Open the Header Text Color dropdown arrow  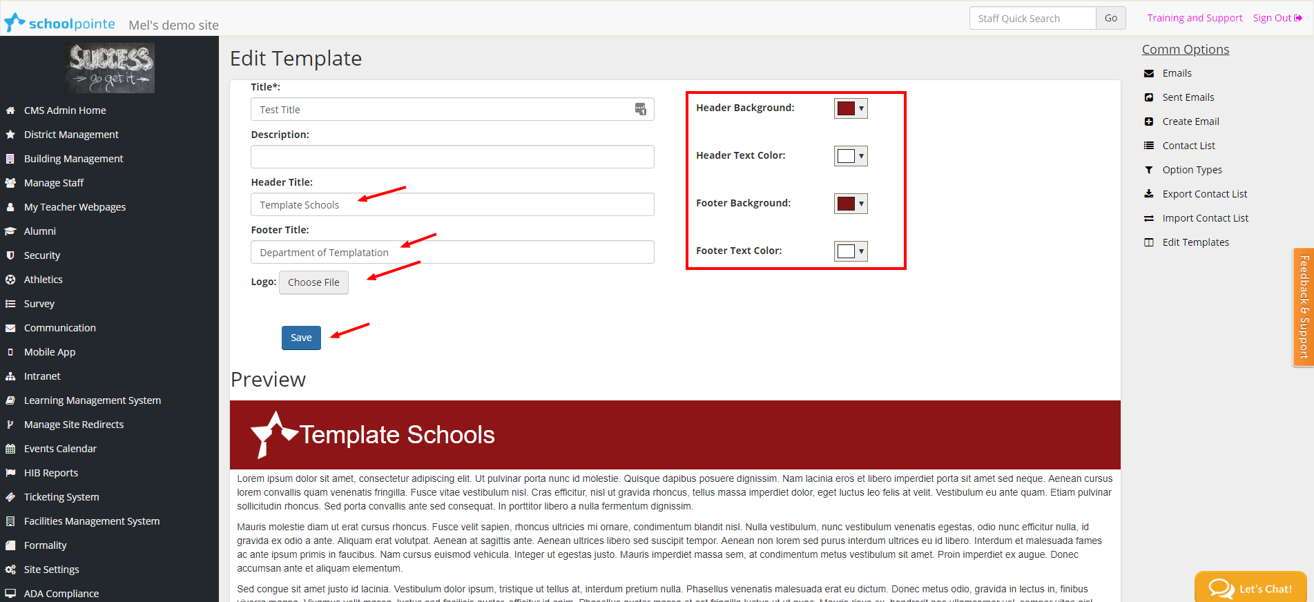861,156
